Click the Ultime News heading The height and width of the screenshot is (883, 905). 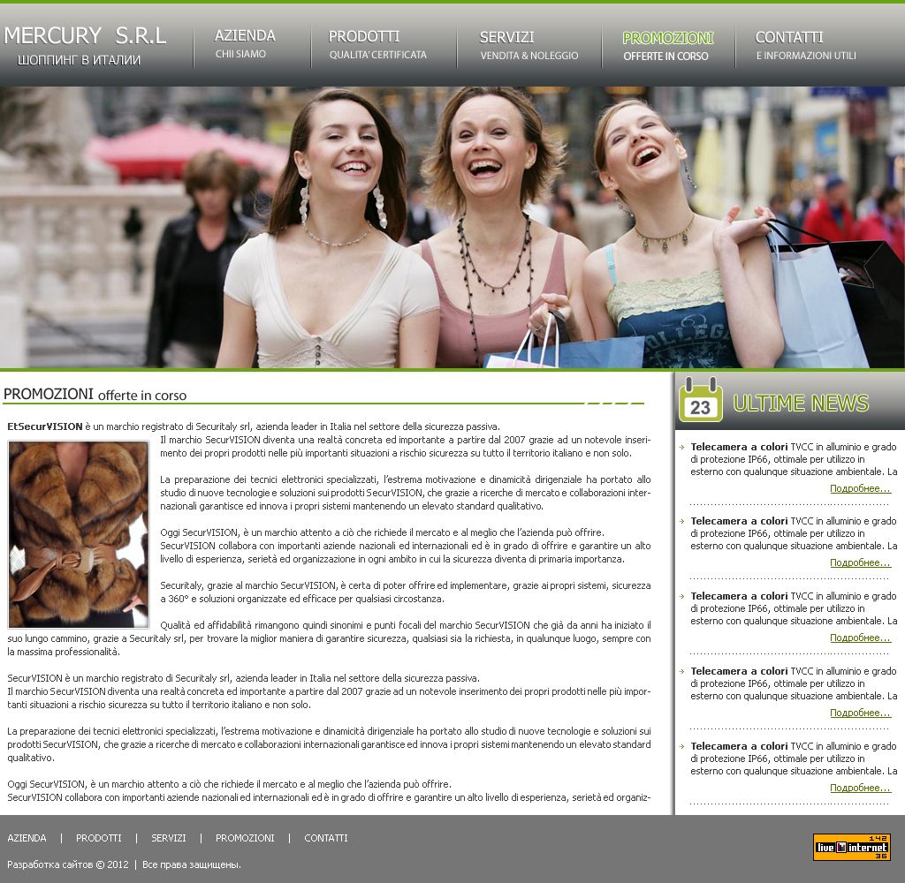point(801,404)
